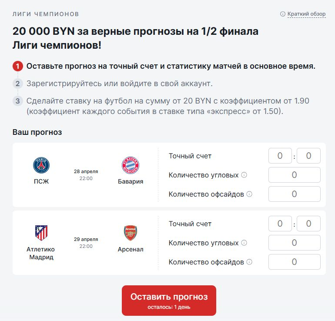Focus Atletico Madrid score field
Viewport: 335px width, 321px height.
[x=280, y=224]
